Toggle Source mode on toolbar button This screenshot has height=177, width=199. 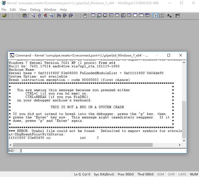(155, 16)
